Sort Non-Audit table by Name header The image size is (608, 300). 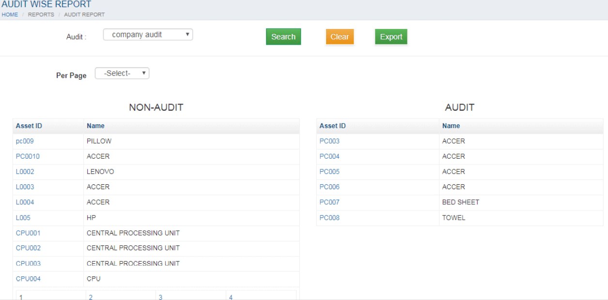pyautogui.click(x=95, y=126)
